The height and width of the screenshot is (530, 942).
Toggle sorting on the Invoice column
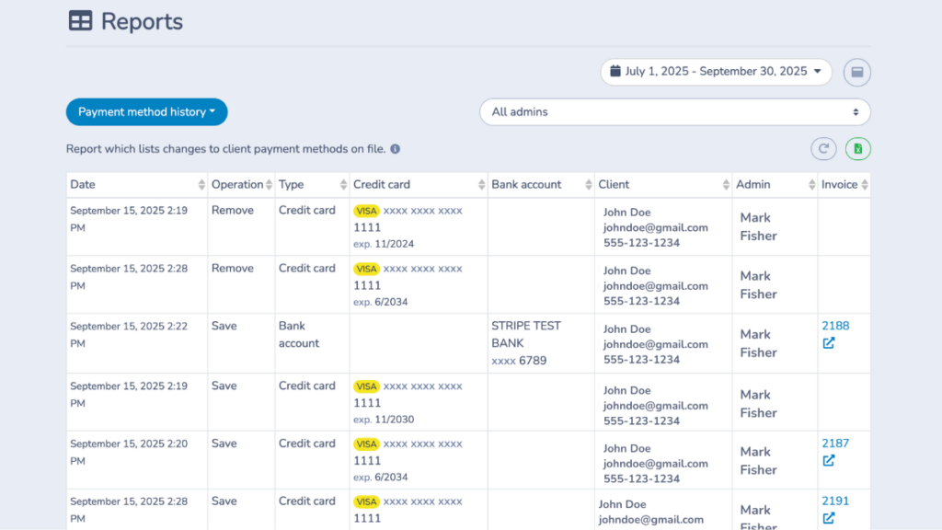(865, 184)
